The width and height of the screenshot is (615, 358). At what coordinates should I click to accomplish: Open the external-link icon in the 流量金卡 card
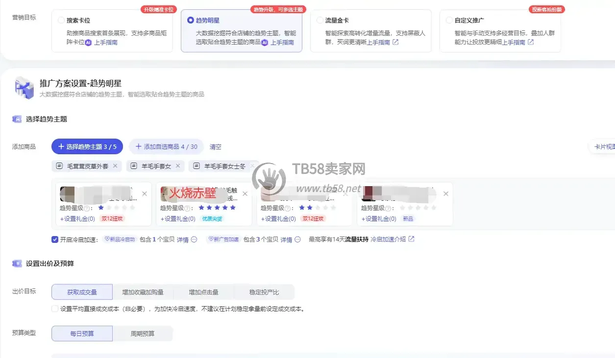tap(395, 43)
